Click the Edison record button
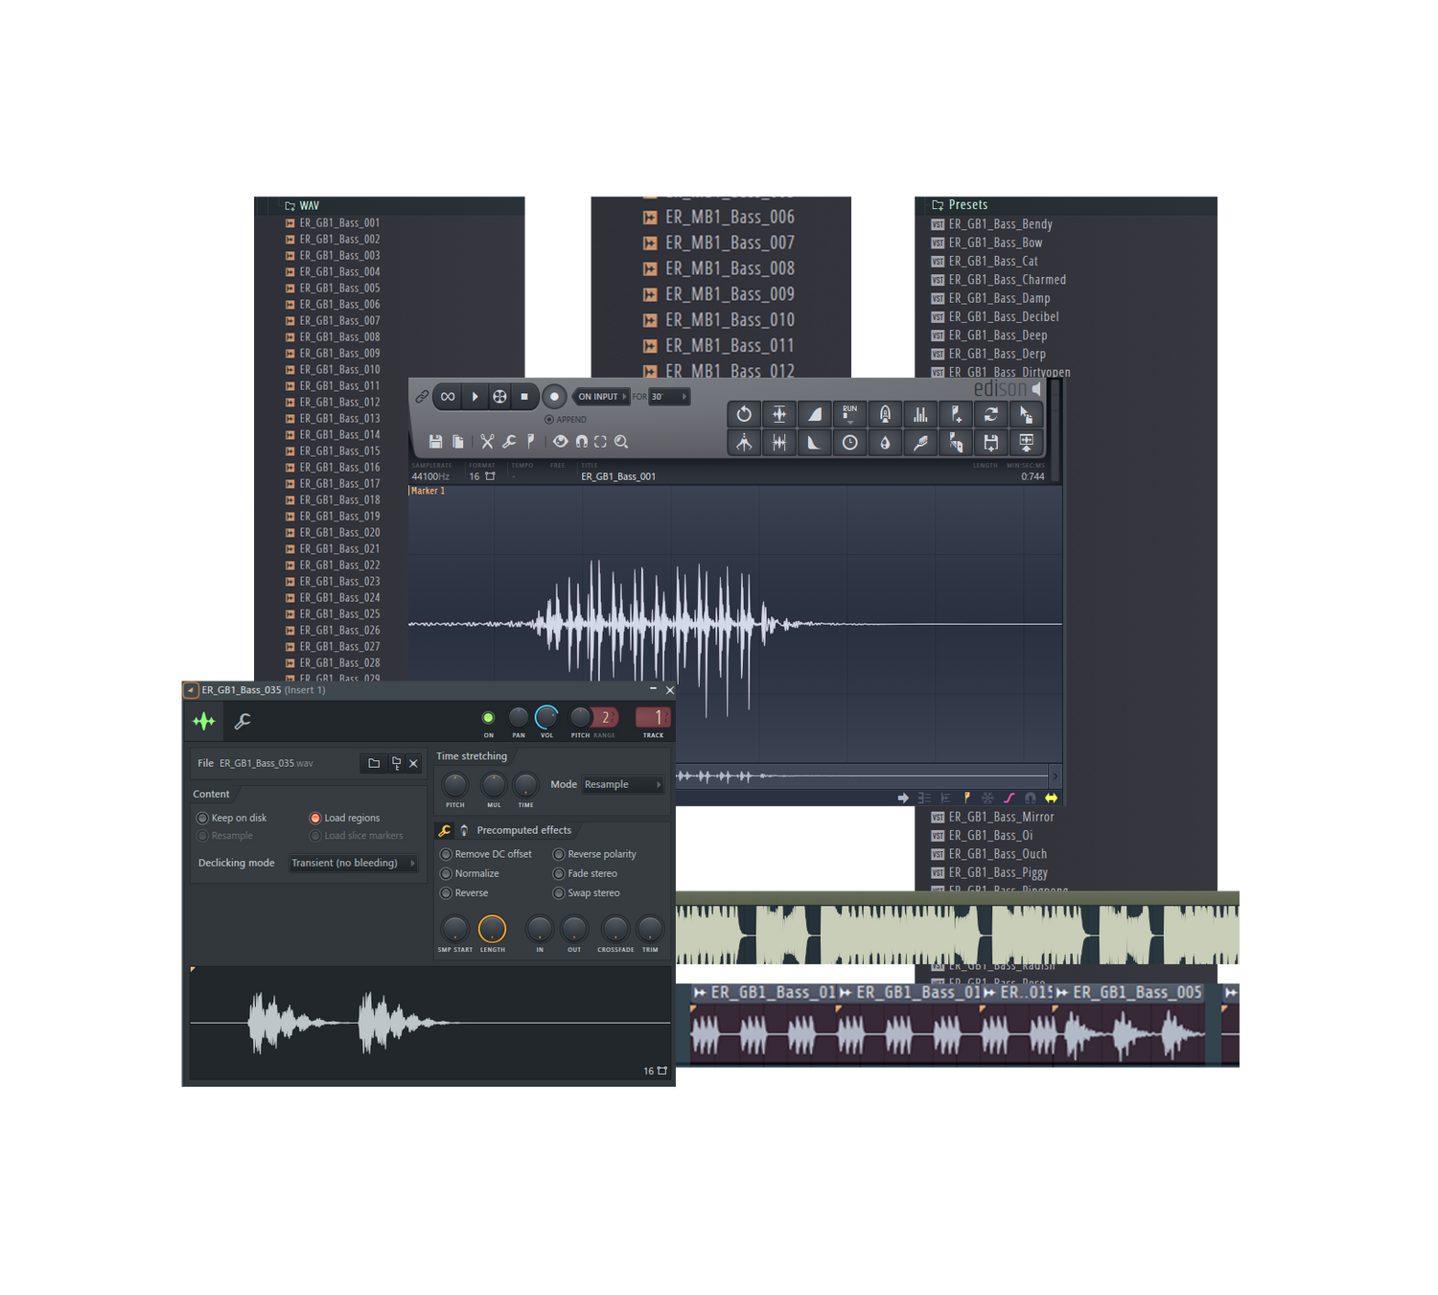 coord(553,397)
